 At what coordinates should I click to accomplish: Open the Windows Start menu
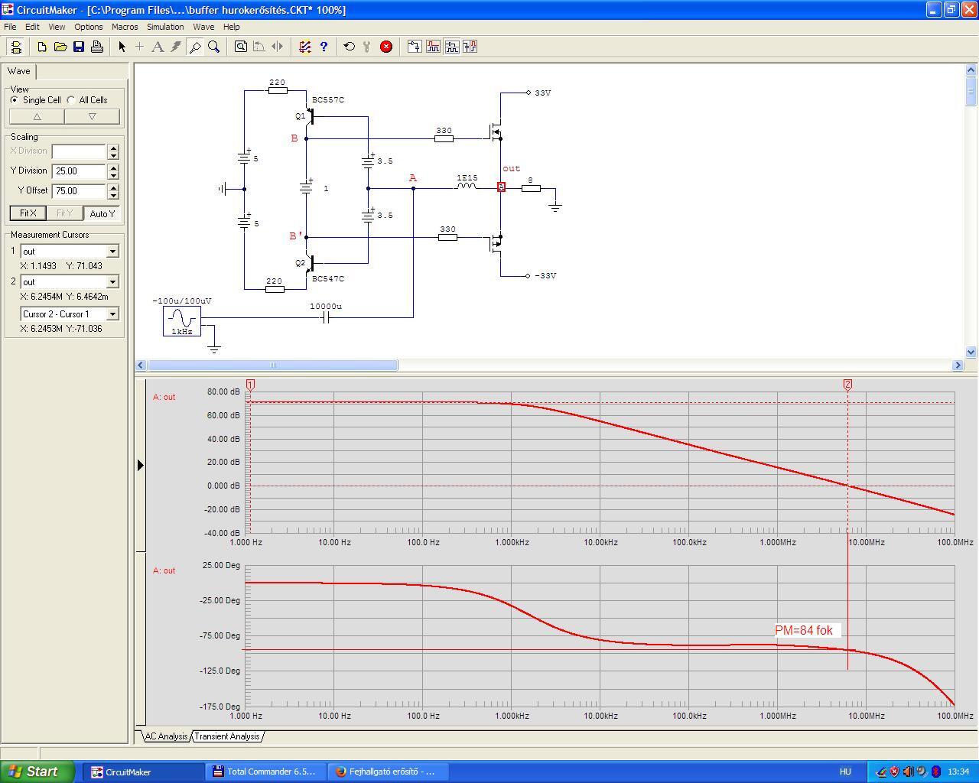[x=37, y=772]
